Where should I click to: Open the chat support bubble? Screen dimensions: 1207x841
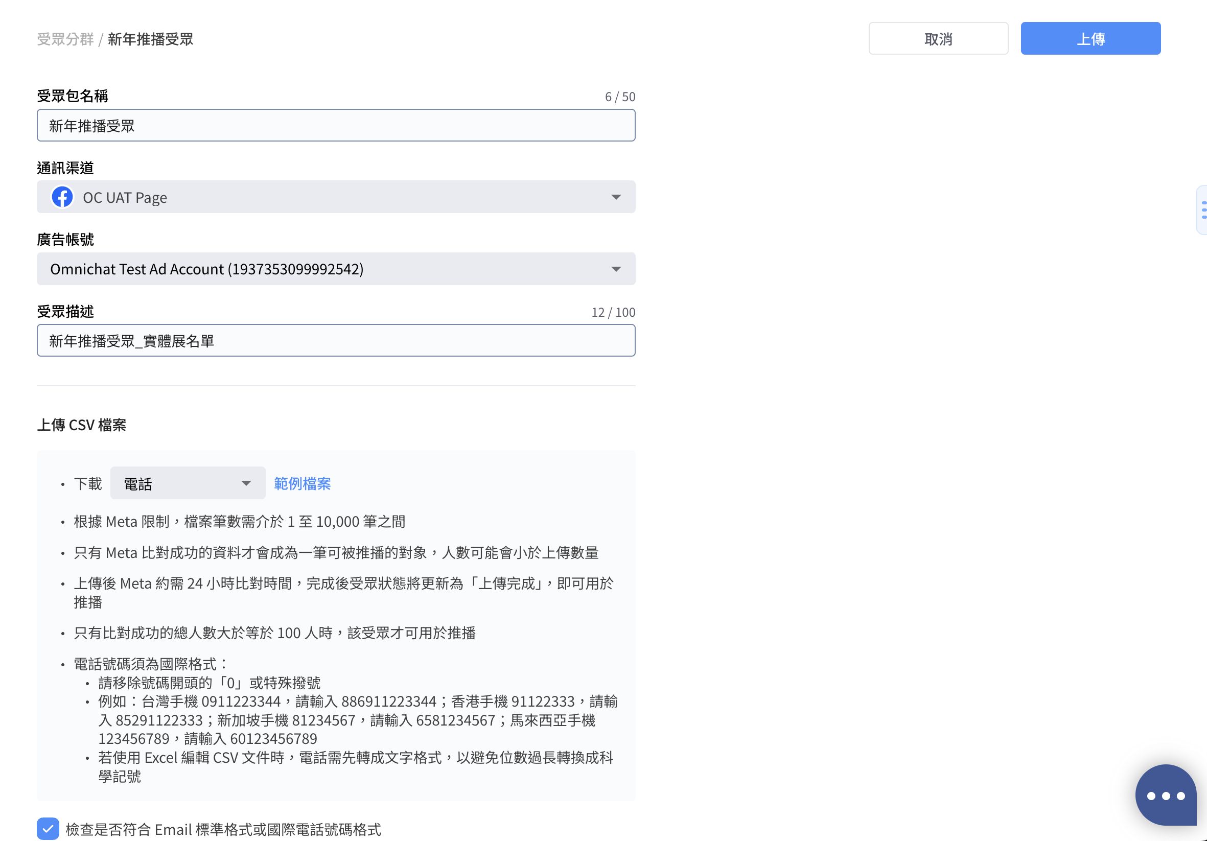point(1165,795)
